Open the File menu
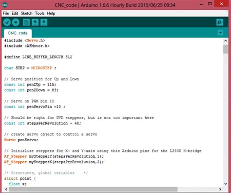The height and width of the screenshot is (193, 231). (6, 13)
